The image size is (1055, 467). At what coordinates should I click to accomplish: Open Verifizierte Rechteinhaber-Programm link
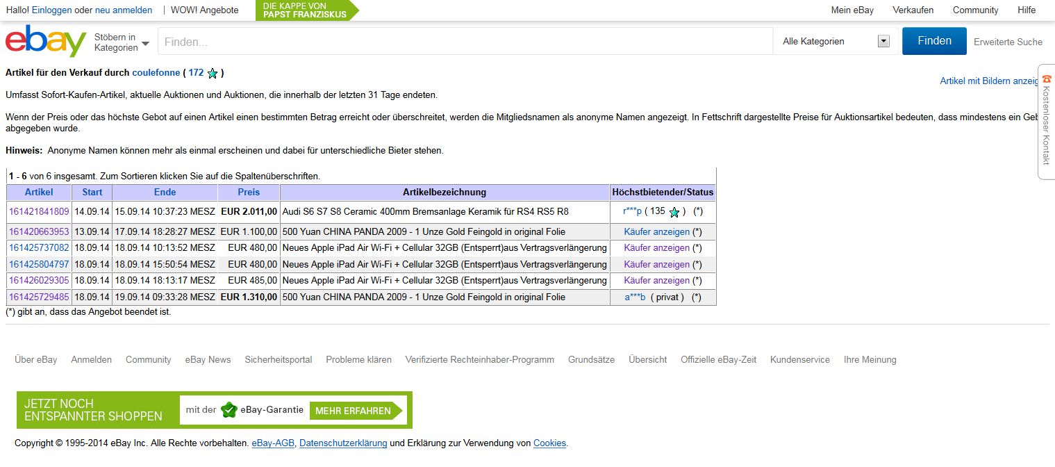(480, 359)
